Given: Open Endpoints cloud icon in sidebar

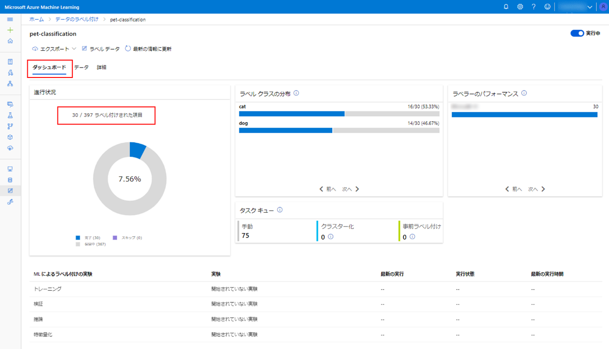Looking at the screenshot, I should pyautogui.click(x=10, y=148).
